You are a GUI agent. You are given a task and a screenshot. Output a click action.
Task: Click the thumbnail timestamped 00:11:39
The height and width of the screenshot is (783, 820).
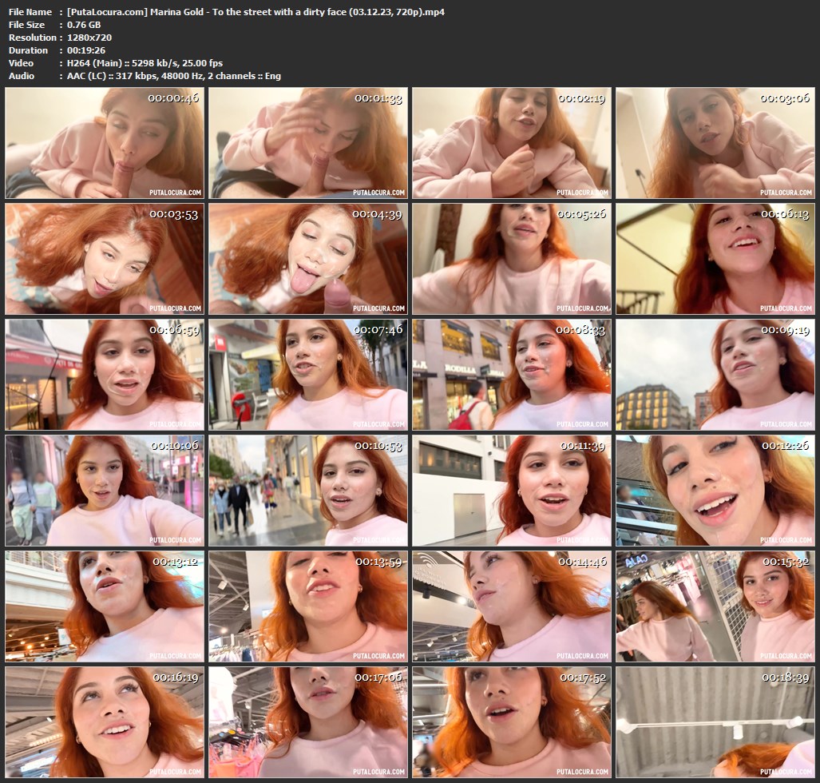pyautogui.click(x=511, y=491)
